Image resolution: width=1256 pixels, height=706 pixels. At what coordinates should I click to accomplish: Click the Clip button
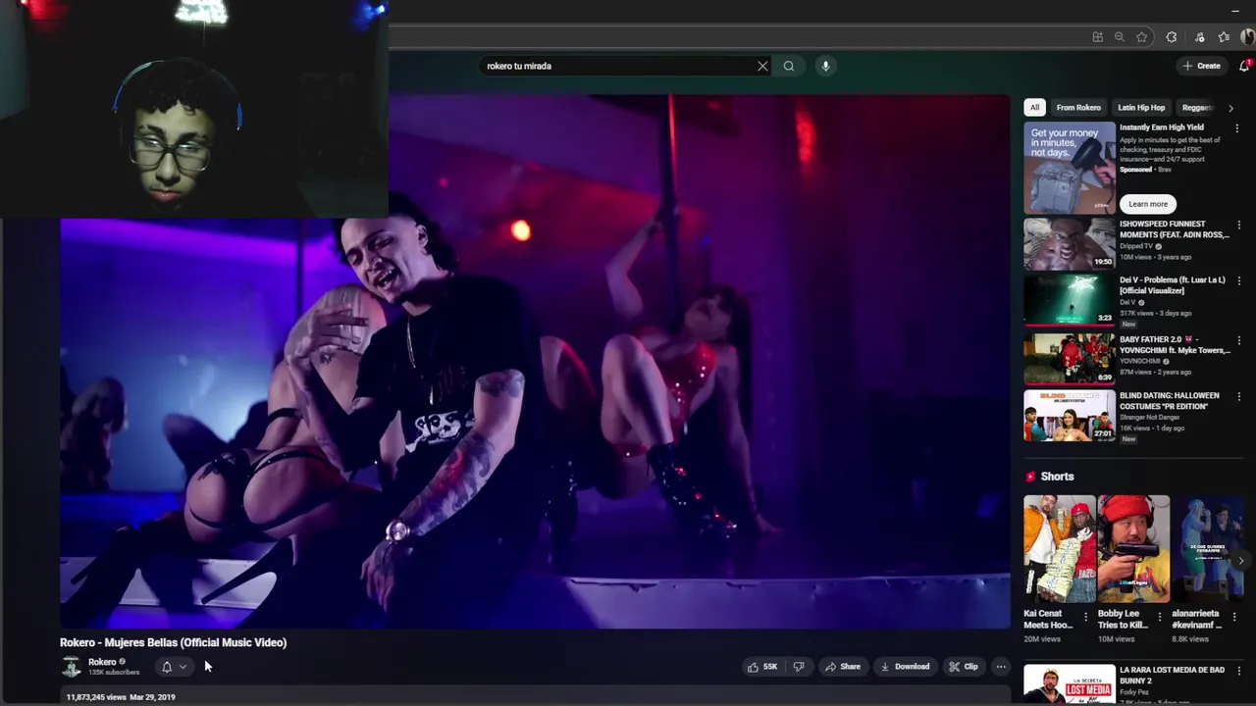pos(963,667)
